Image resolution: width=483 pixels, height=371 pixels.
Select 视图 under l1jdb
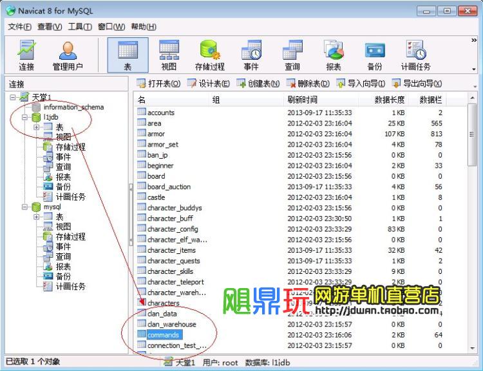tap(63, 137)
